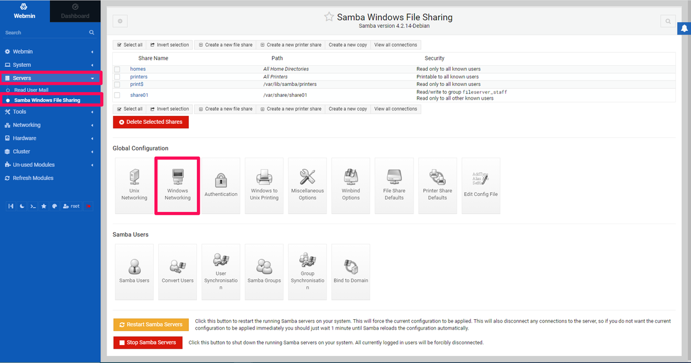Click the module config gear icon
This screenshot has height=363, width=691.
tap(120, 21)
